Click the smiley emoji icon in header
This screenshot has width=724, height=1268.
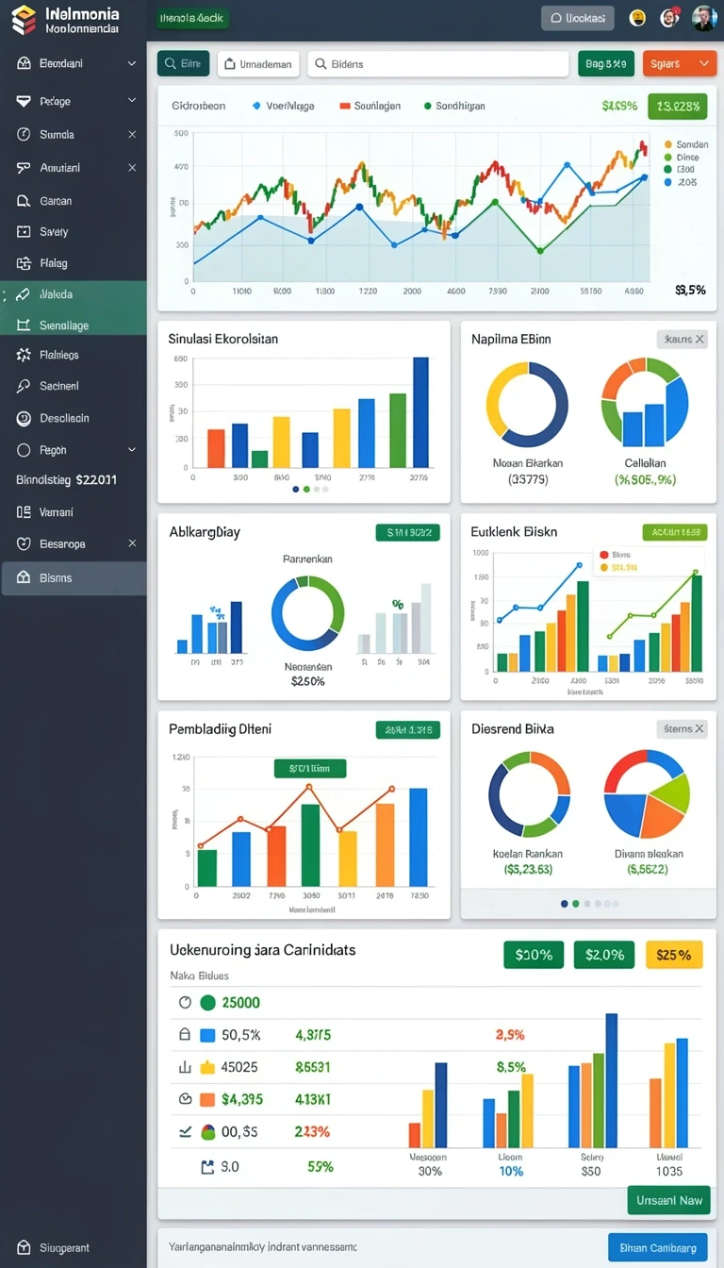click(637, 17)
